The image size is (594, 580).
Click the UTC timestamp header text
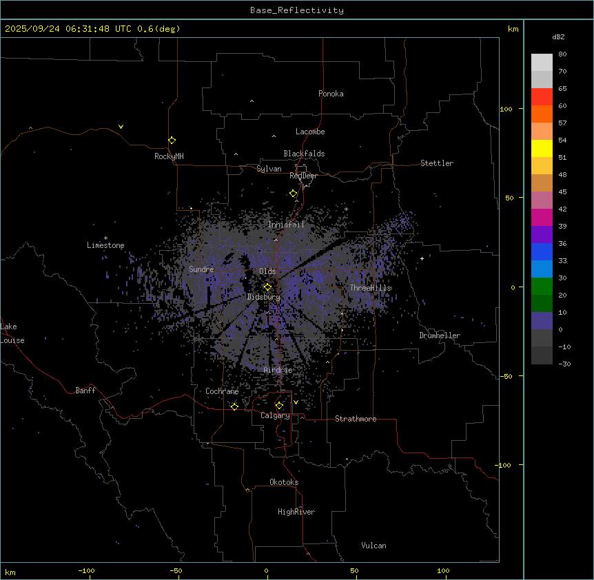tap(92, 28)
